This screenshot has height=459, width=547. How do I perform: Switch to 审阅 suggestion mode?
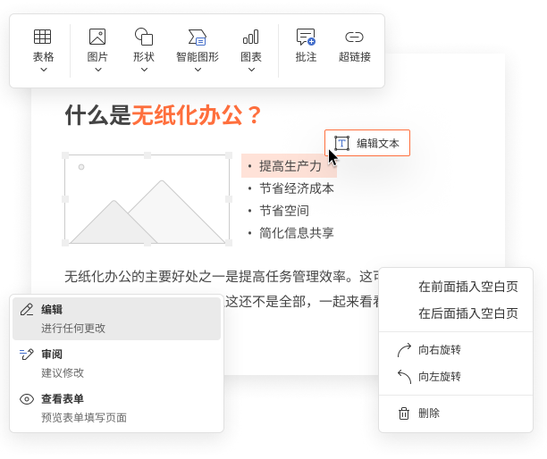(x=116, y=363)
